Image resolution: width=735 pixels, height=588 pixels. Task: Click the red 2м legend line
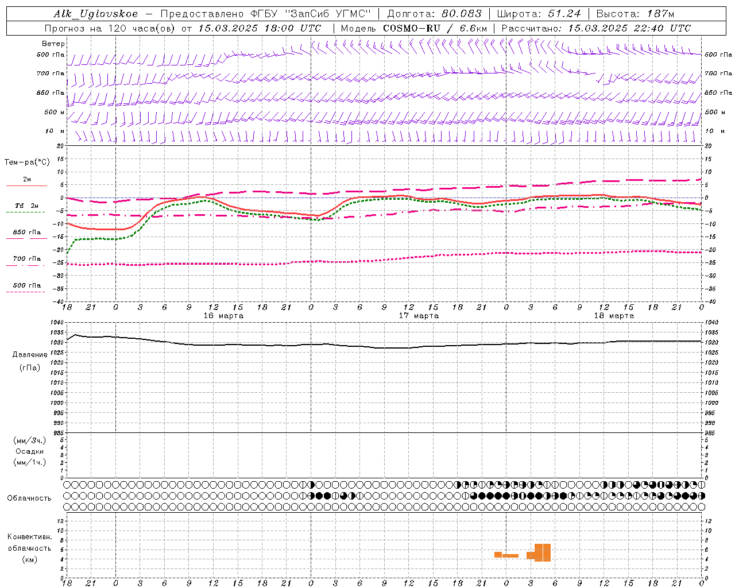coord(26,186)
